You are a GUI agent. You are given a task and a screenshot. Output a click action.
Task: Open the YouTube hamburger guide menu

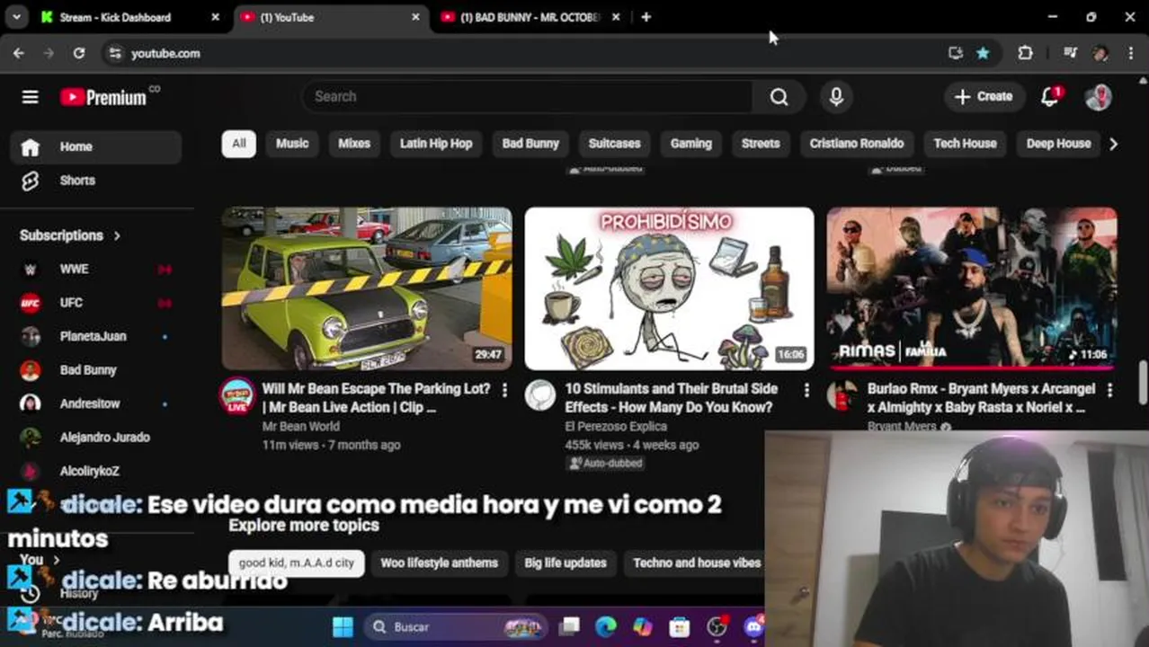31,97
